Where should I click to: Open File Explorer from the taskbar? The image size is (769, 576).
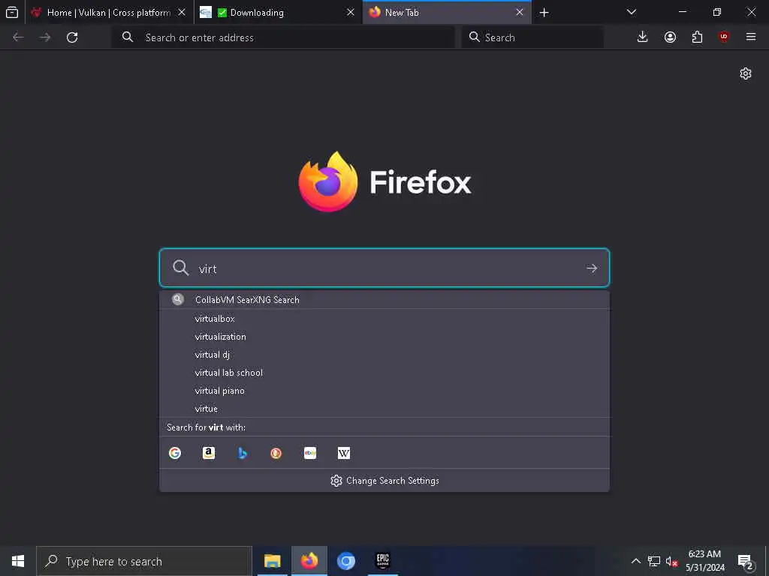click(x=272, y=561)
